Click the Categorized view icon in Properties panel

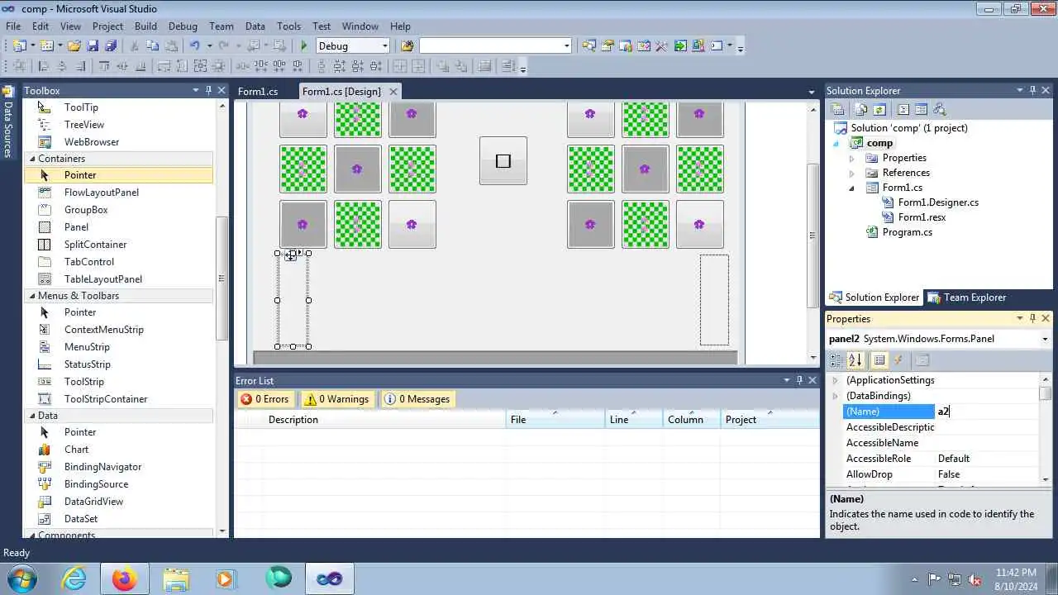point(836,360)
